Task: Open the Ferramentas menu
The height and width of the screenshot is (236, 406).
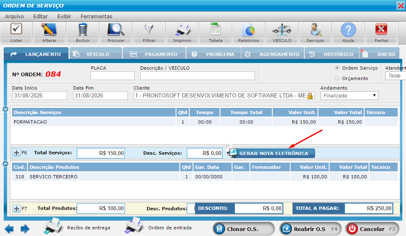Action: click(96, 16)
